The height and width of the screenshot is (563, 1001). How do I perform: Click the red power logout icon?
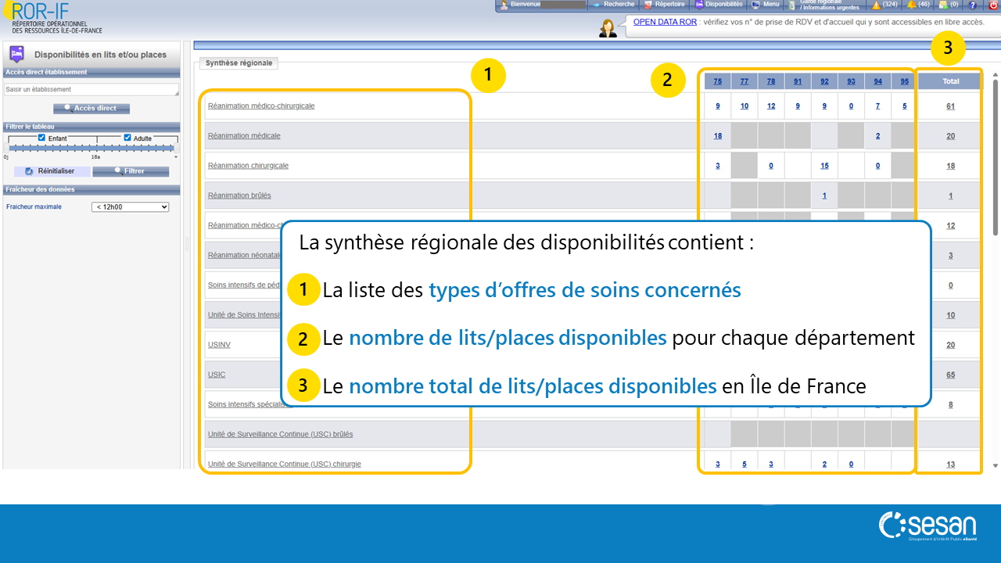[993, 5]
